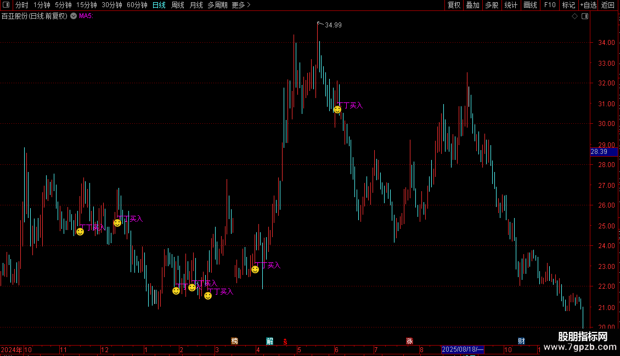Toggle the right side panel icon
The width and height of the screenshot is (620, 356).
(585, 16)
